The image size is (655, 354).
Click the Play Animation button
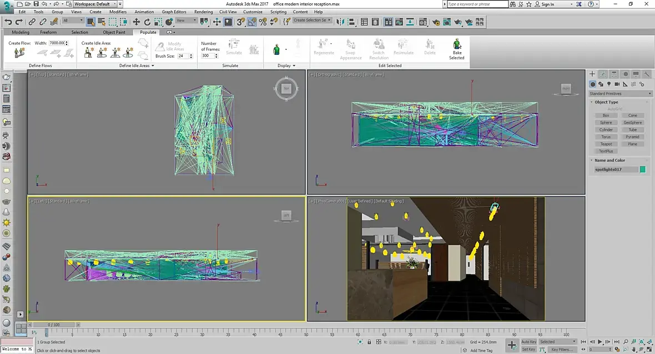599,342
